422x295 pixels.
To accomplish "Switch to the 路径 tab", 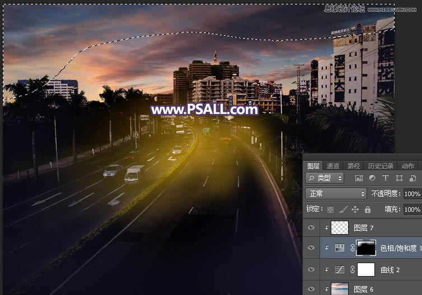I will [x=354, y=166].
